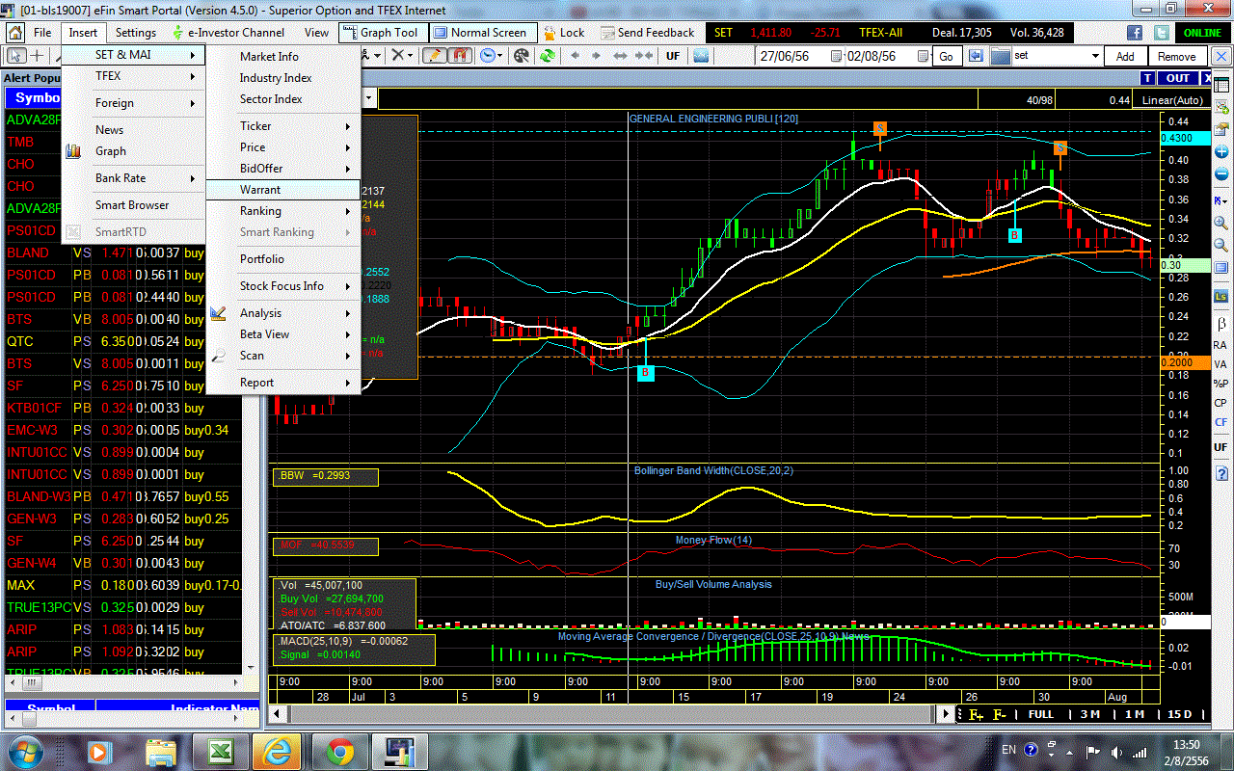Expand the Ranking submenu

(x=283, y=211)
